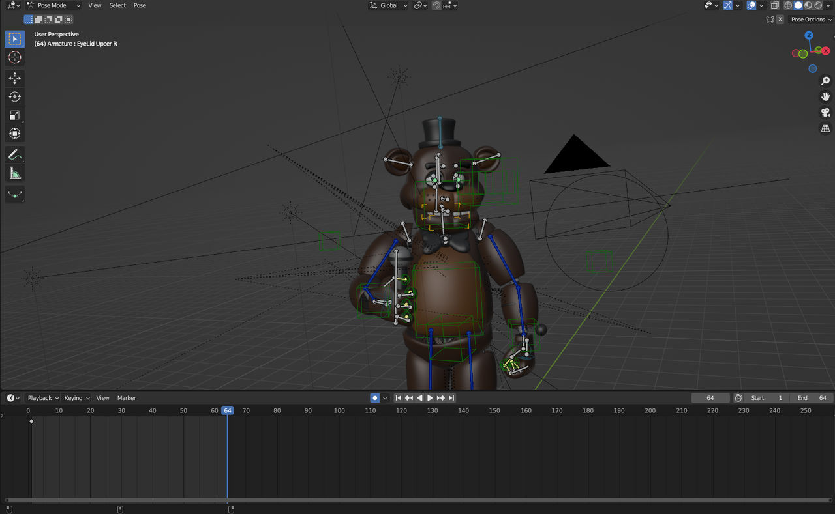
Task: Click the current frame field showing 64
Action: point(710,398)
